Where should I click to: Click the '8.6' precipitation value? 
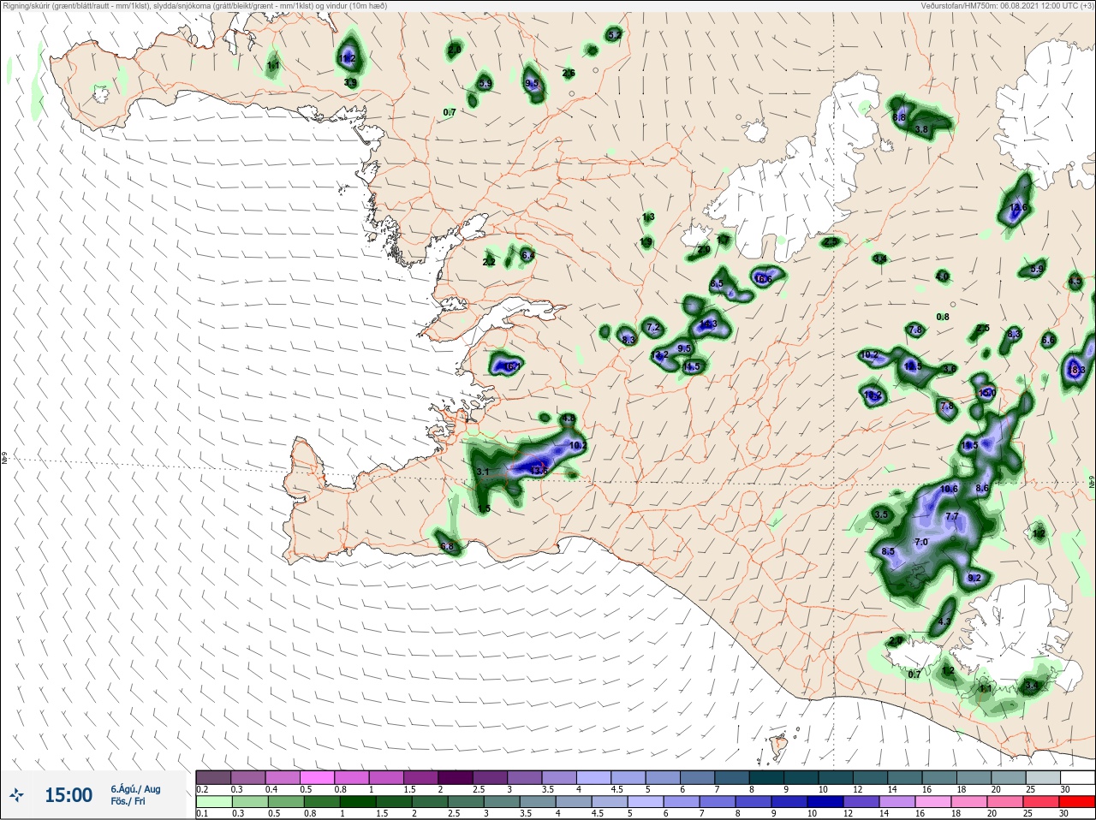pos(982,488)
